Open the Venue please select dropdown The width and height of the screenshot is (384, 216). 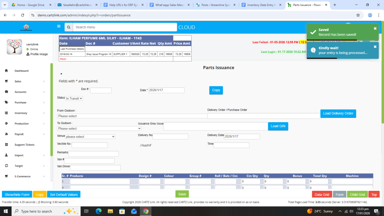coord(90,137)
